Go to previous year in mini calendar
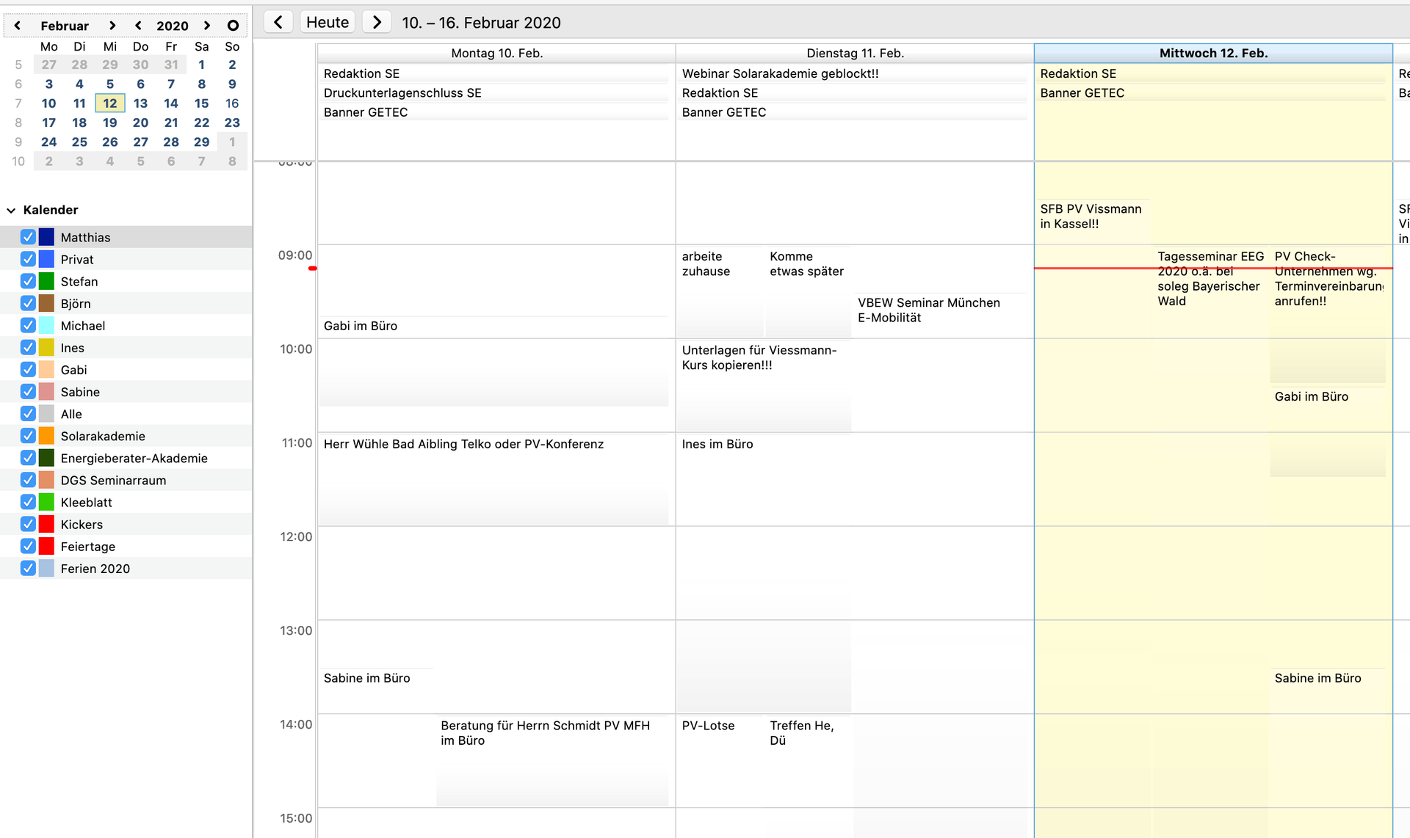The height and width of the screenshot is (838, 1410). [138, 26]
